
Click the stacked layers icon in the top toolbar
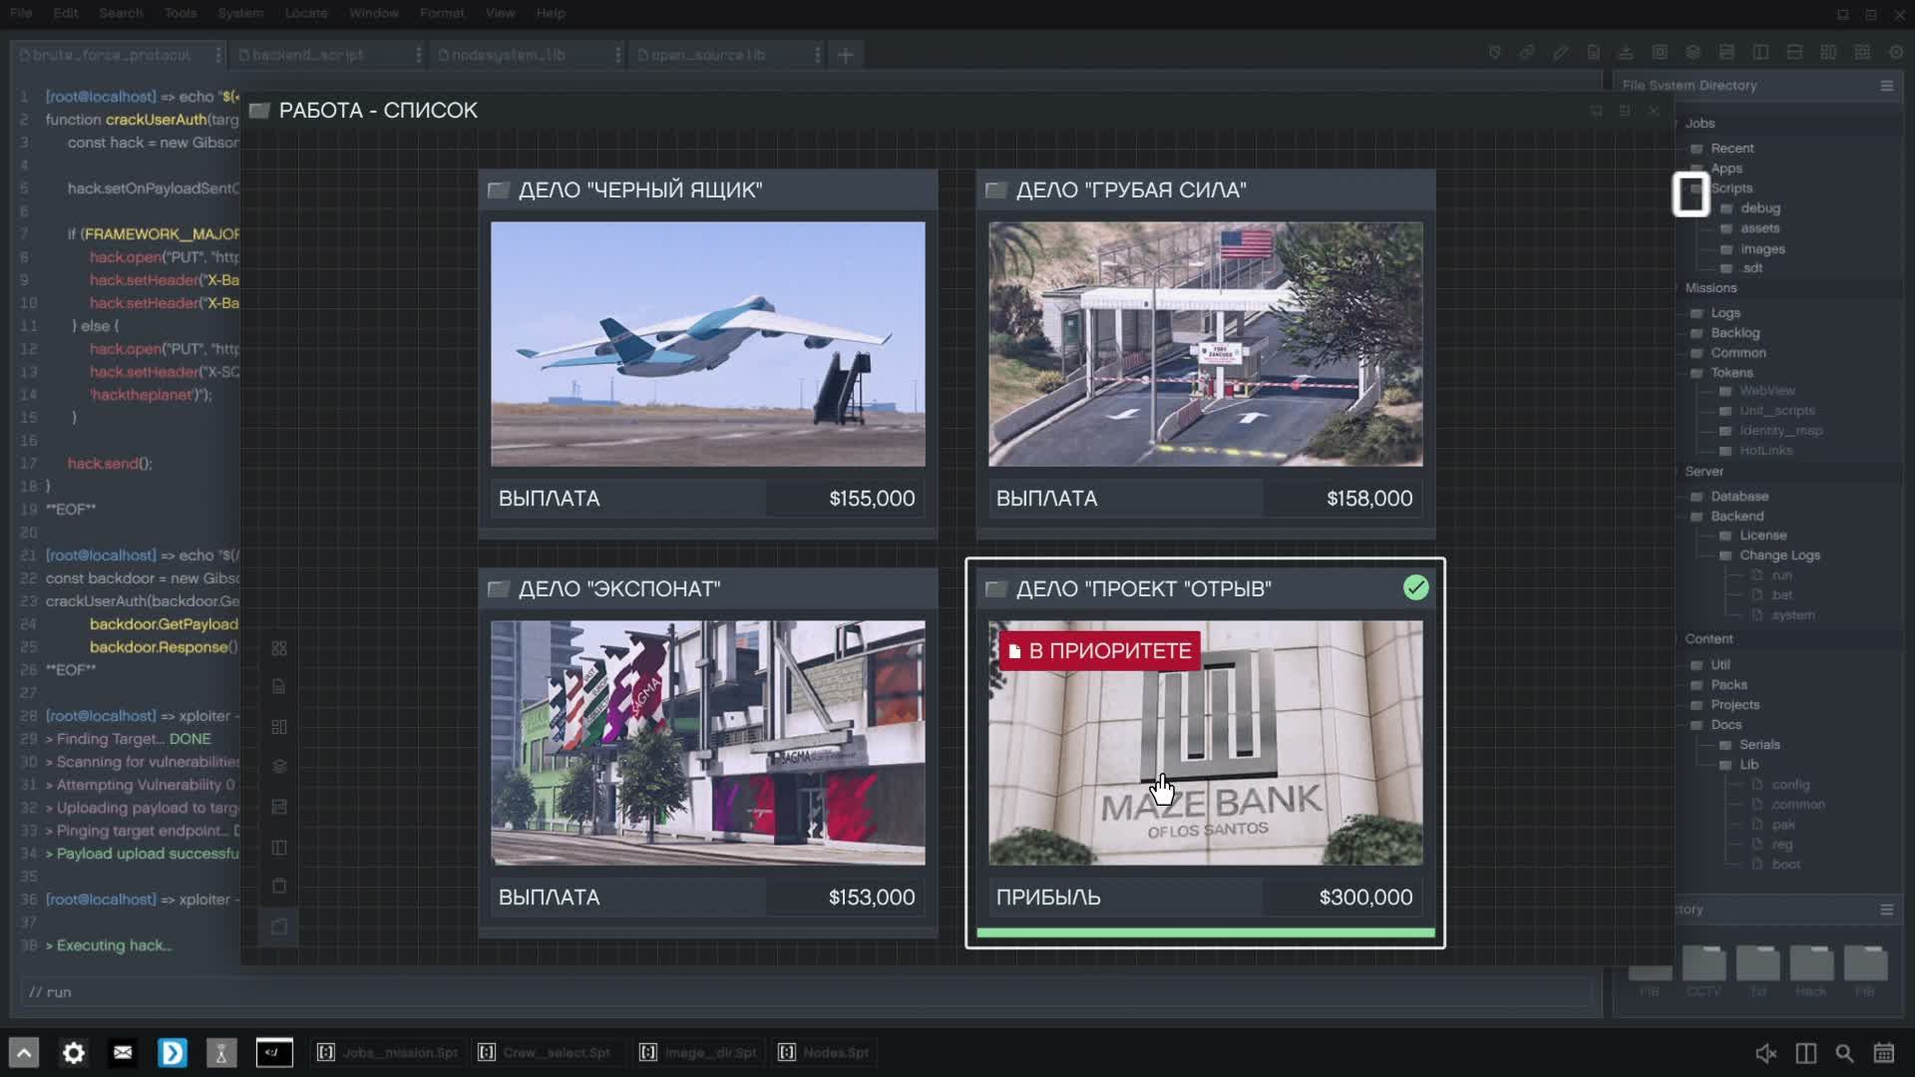point(1693,53)
